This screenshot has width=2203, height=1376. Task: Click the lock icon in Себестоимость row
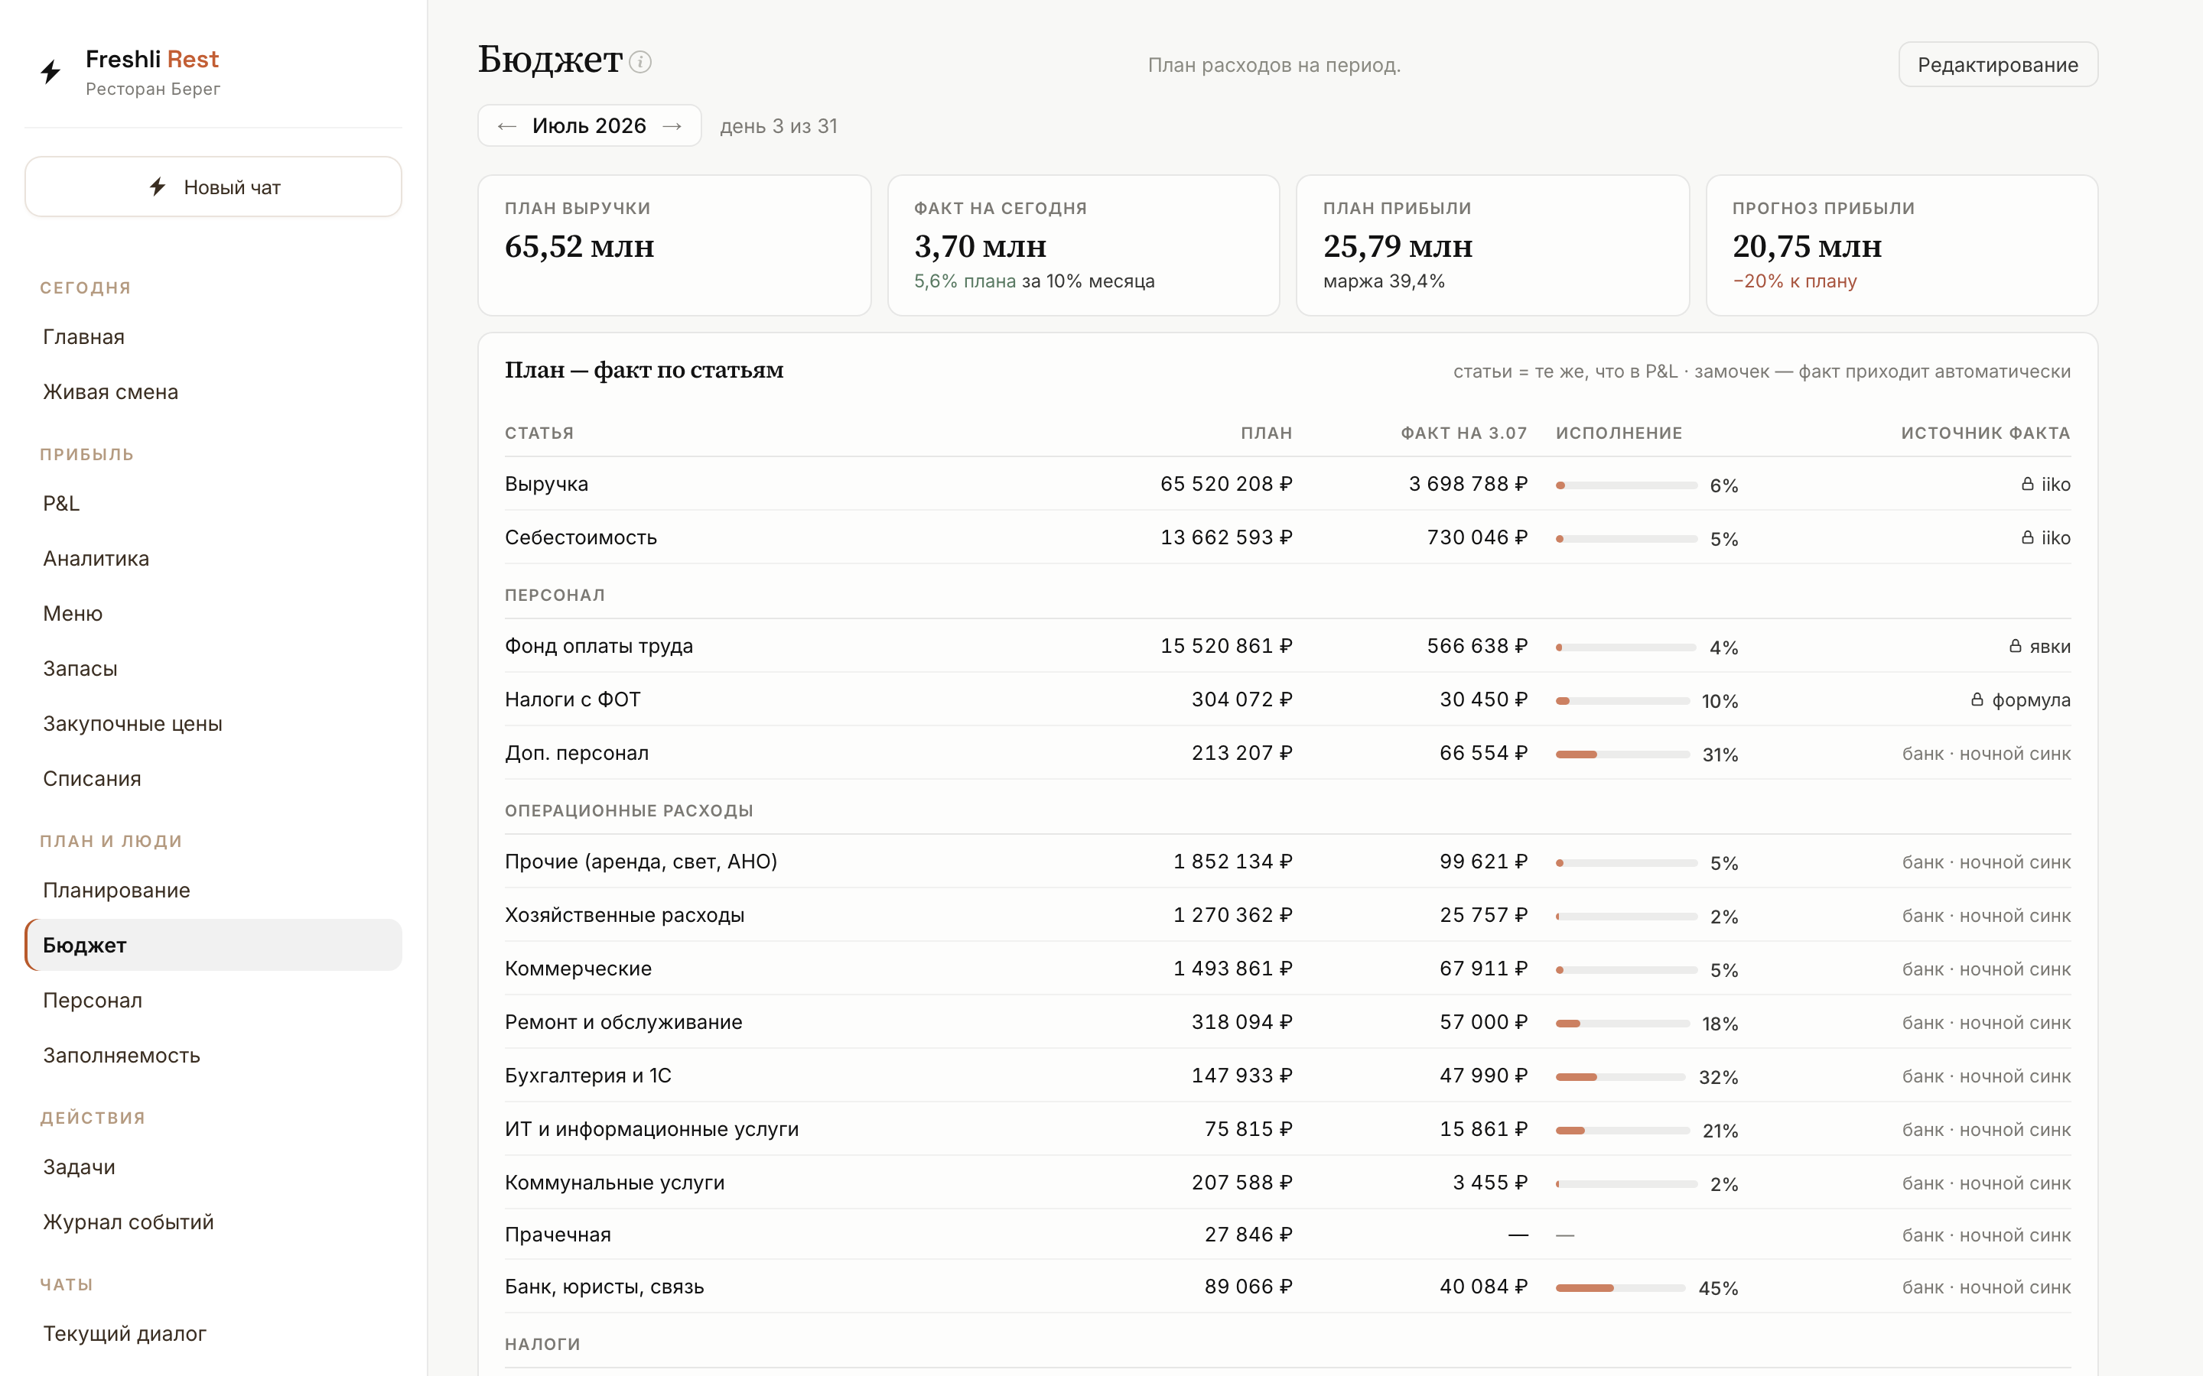pos(2027,538)
